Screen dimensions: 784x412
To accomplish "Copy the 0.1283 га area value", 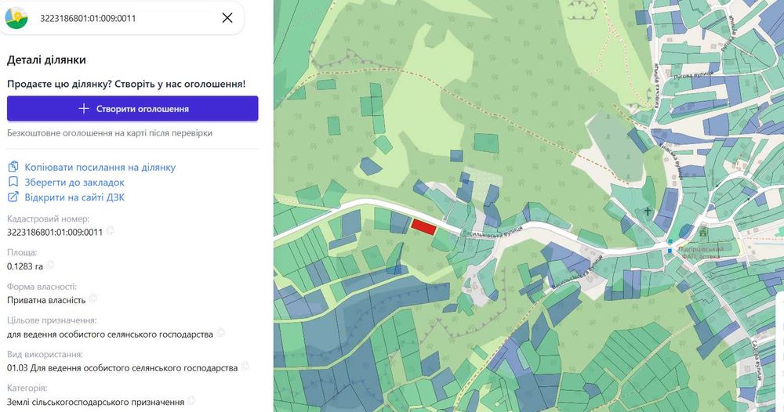I will click(x=50, y=266).
